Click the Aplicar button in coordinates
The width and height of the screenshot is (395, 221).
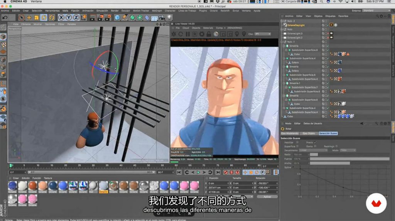[267, 197]
